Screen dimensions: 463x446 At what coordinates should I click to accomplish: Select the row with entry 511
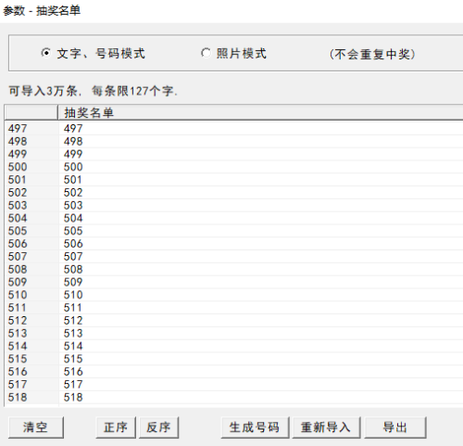tap(233, 308)
